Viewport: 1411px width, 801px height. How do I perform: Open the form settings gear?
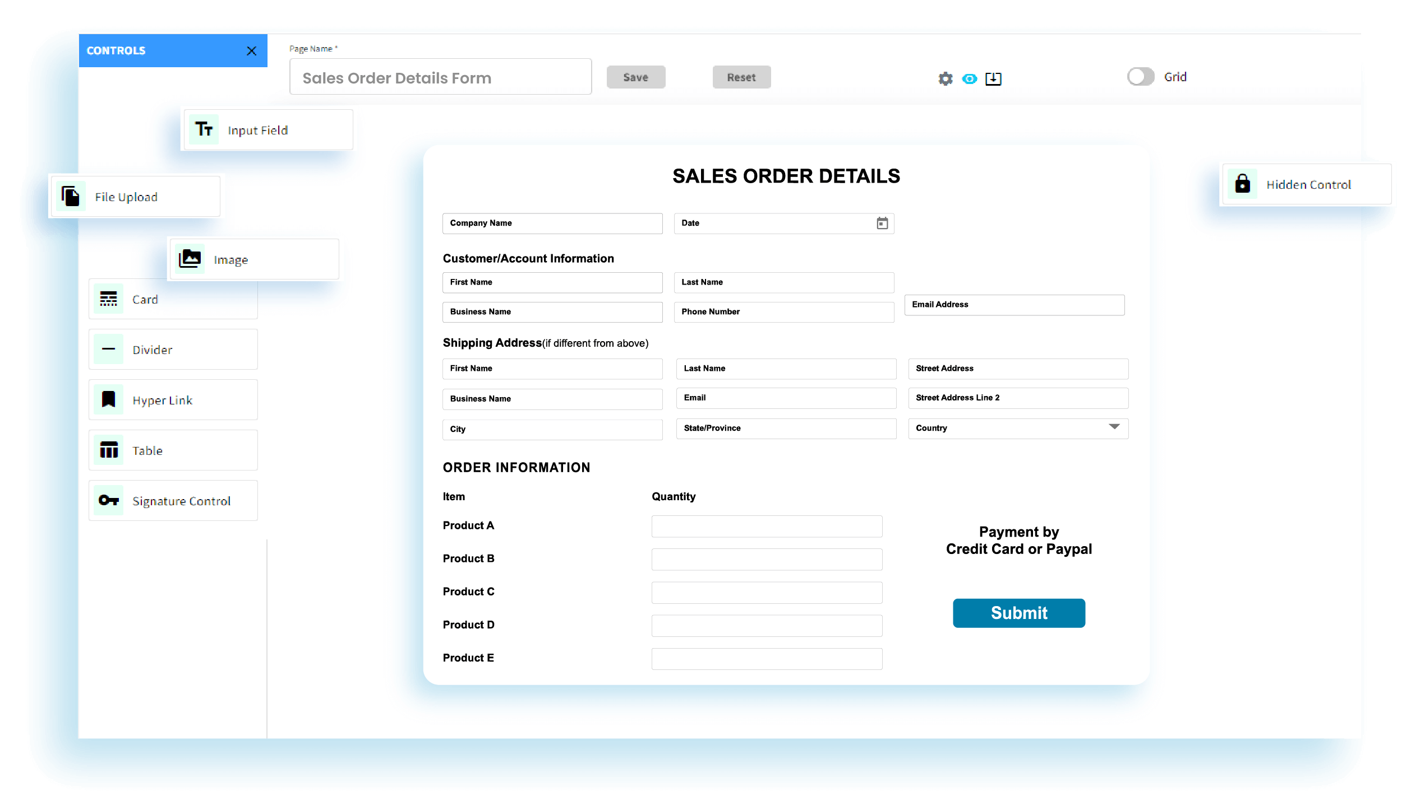pyautogui.click(x=944, y=78)
